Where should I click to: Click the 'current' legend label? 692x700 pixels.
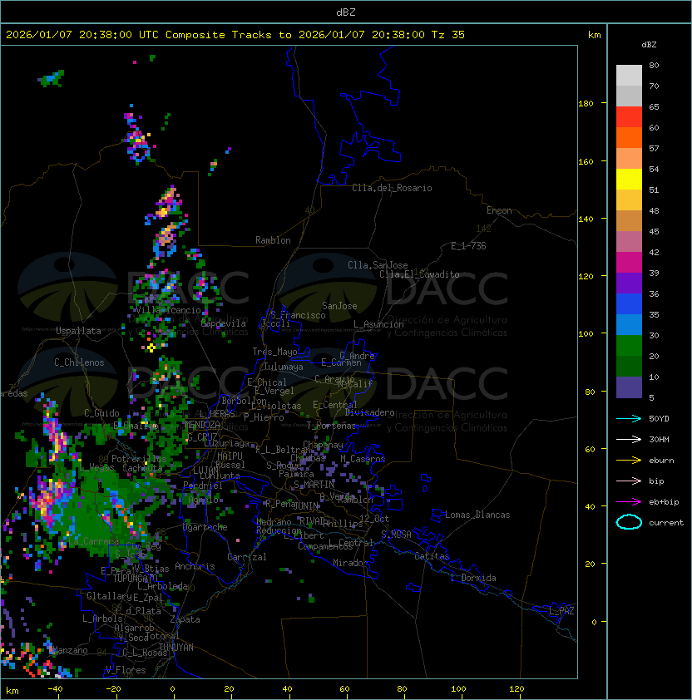coord(666,523)
